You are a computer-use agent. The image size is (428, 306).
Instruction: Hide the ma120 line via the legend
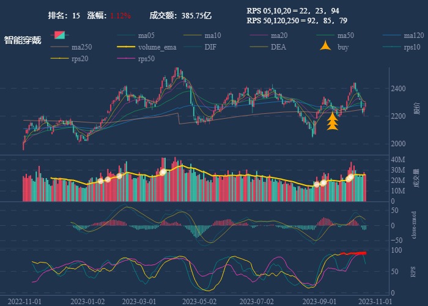point(413,35)
